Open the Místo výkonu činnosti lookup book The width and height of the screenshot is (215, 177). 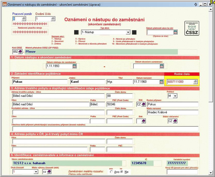point(49,172)
